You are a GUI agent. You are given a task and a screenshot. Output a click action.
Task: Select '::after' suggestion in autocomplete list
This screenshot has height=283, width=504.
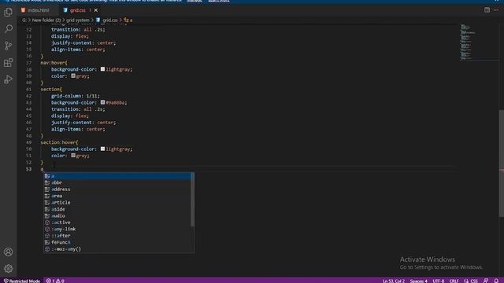pos(117,236)
